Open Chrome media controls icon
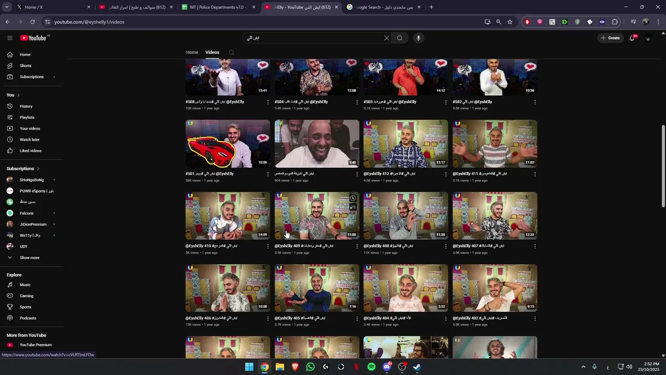This screenshot has height=375, width=666. 633,22
